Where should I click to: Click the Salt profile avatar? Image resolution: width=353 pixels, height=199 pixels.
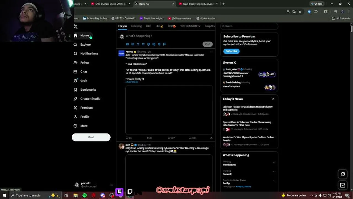122,146
